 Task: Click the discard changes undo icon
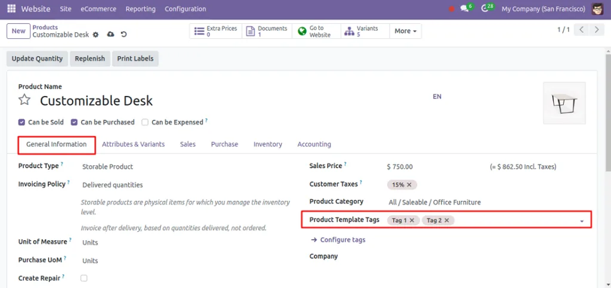(x=124, y=34)
